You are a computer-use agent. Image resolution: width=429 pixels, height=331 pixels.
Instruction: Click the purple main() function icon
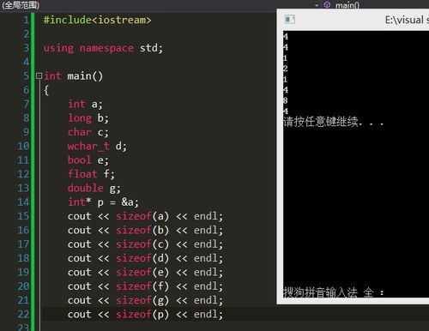tap(327, 5)
